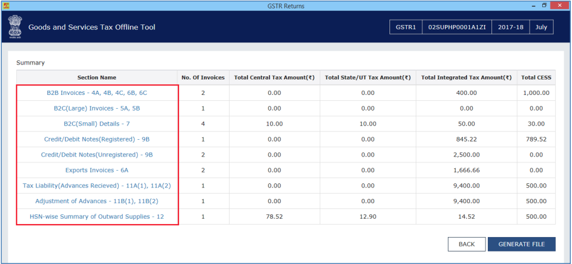This screenshot has height=264, width=572.
Task: Click the national emblem logo in the header
Action: 14,27
